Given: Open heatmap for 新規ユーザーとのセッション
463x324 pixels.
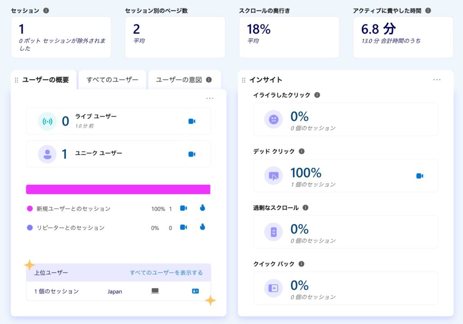Looking at the screenshot, I should coord(202,208).
